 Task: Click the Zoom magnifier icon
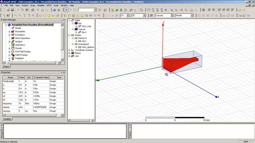[186, 10]
